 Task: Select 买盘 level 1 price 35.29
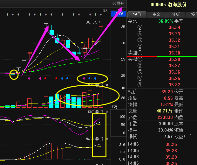[x=174, y=59]
